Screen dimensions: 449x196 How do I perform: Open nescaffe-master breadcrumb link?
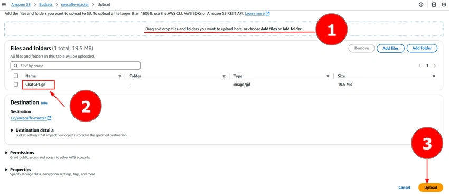pos(74,5)
